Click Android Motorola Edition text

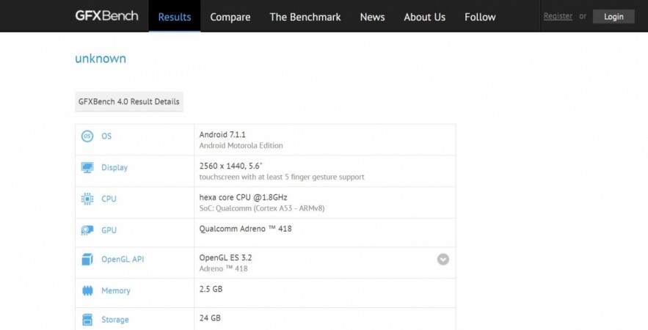coord(241,145)
